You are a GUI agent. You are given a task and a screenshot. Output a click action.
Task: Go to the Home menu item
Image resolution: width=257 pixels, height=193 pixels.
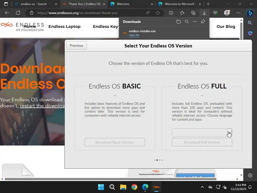(x=30, y=26)
